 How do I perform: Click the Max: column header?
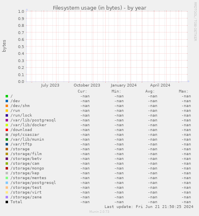tap(184, 91)
